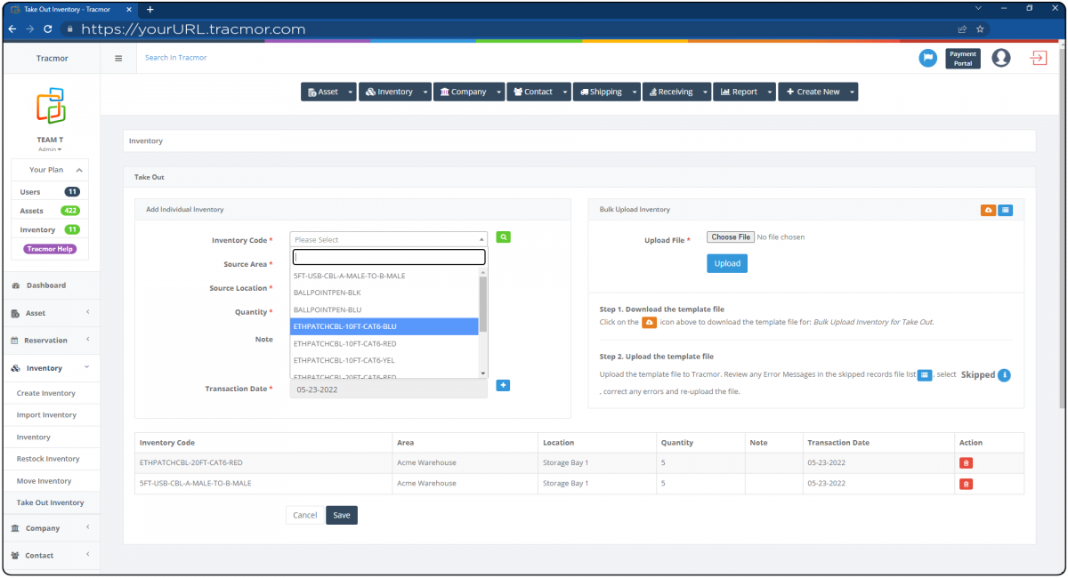Click the blue flag icon in header

click(x=927, y=58)
